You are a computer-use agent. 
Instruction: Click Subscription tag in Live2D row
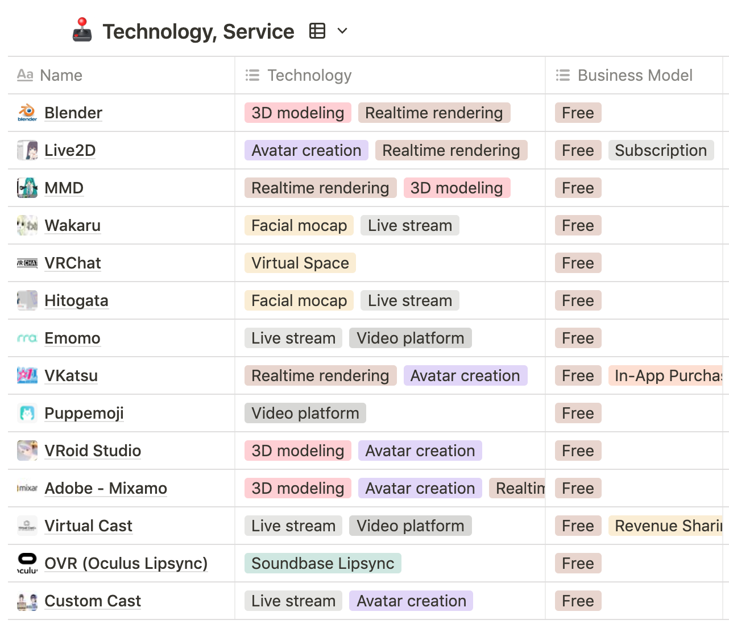click(x=661, y=150)
